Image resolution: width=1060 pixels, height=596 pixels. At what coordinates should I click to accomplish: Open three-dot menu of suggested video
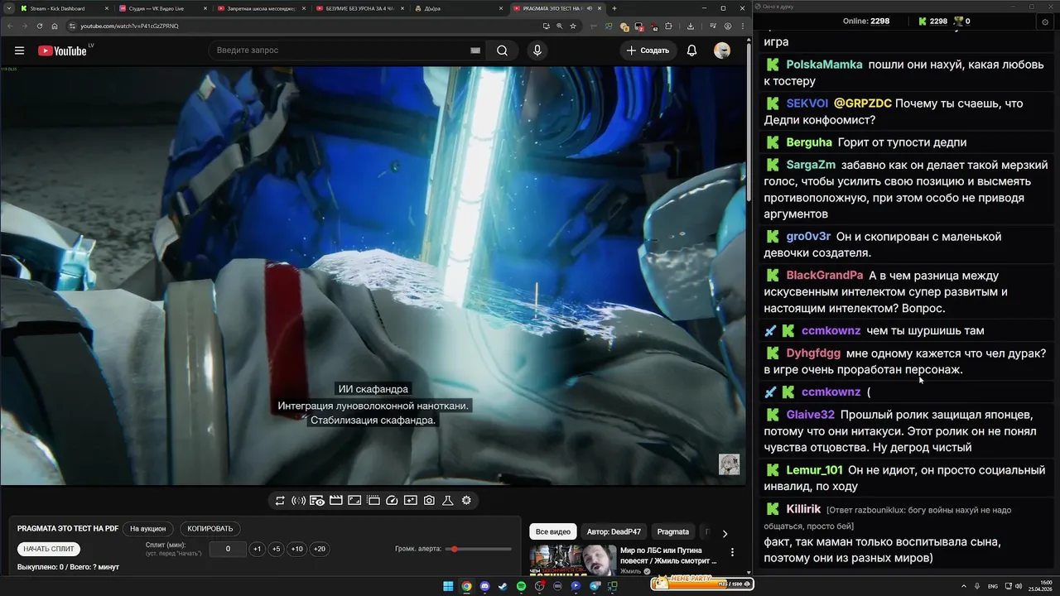pyautogui.click(x=732, y=552)
